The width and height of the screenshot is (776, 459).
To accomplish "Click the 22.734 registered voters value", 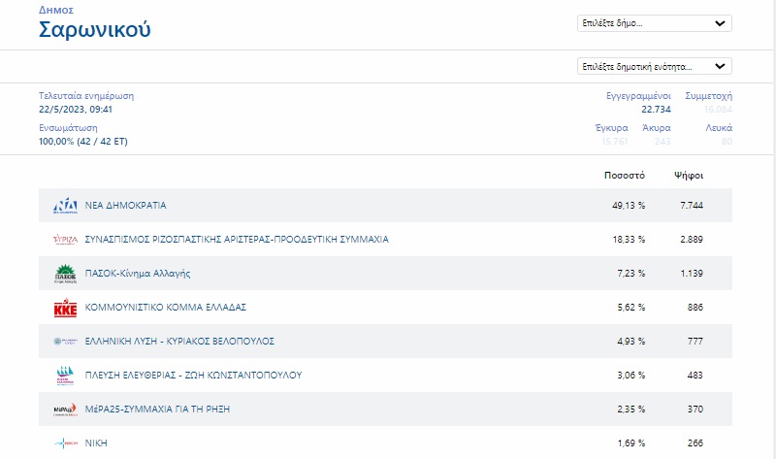I will tap(657, 110).
